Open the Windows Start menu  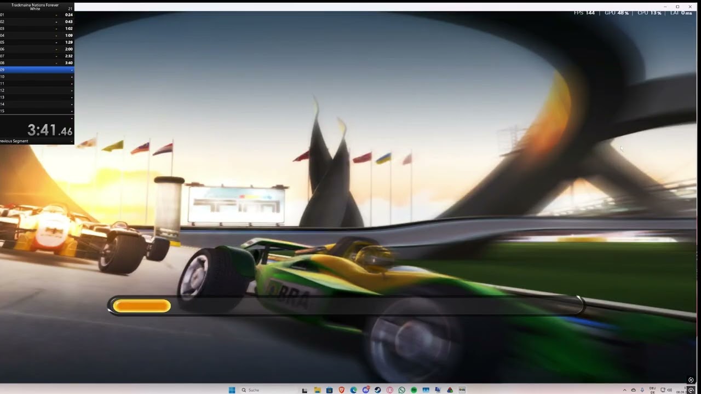(x=232, y=390)
